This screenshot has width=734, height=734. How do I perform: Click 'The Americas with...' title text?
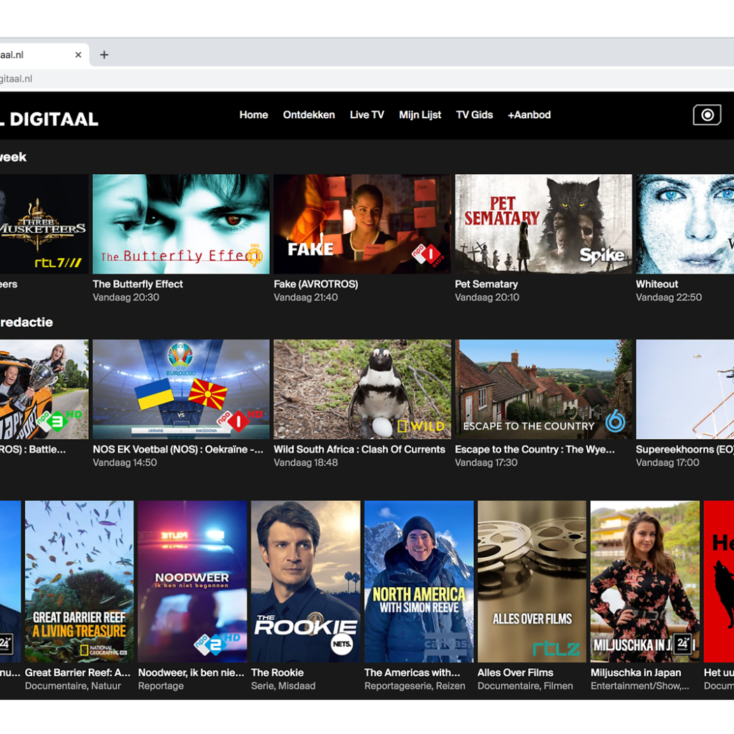click(412, 672)
